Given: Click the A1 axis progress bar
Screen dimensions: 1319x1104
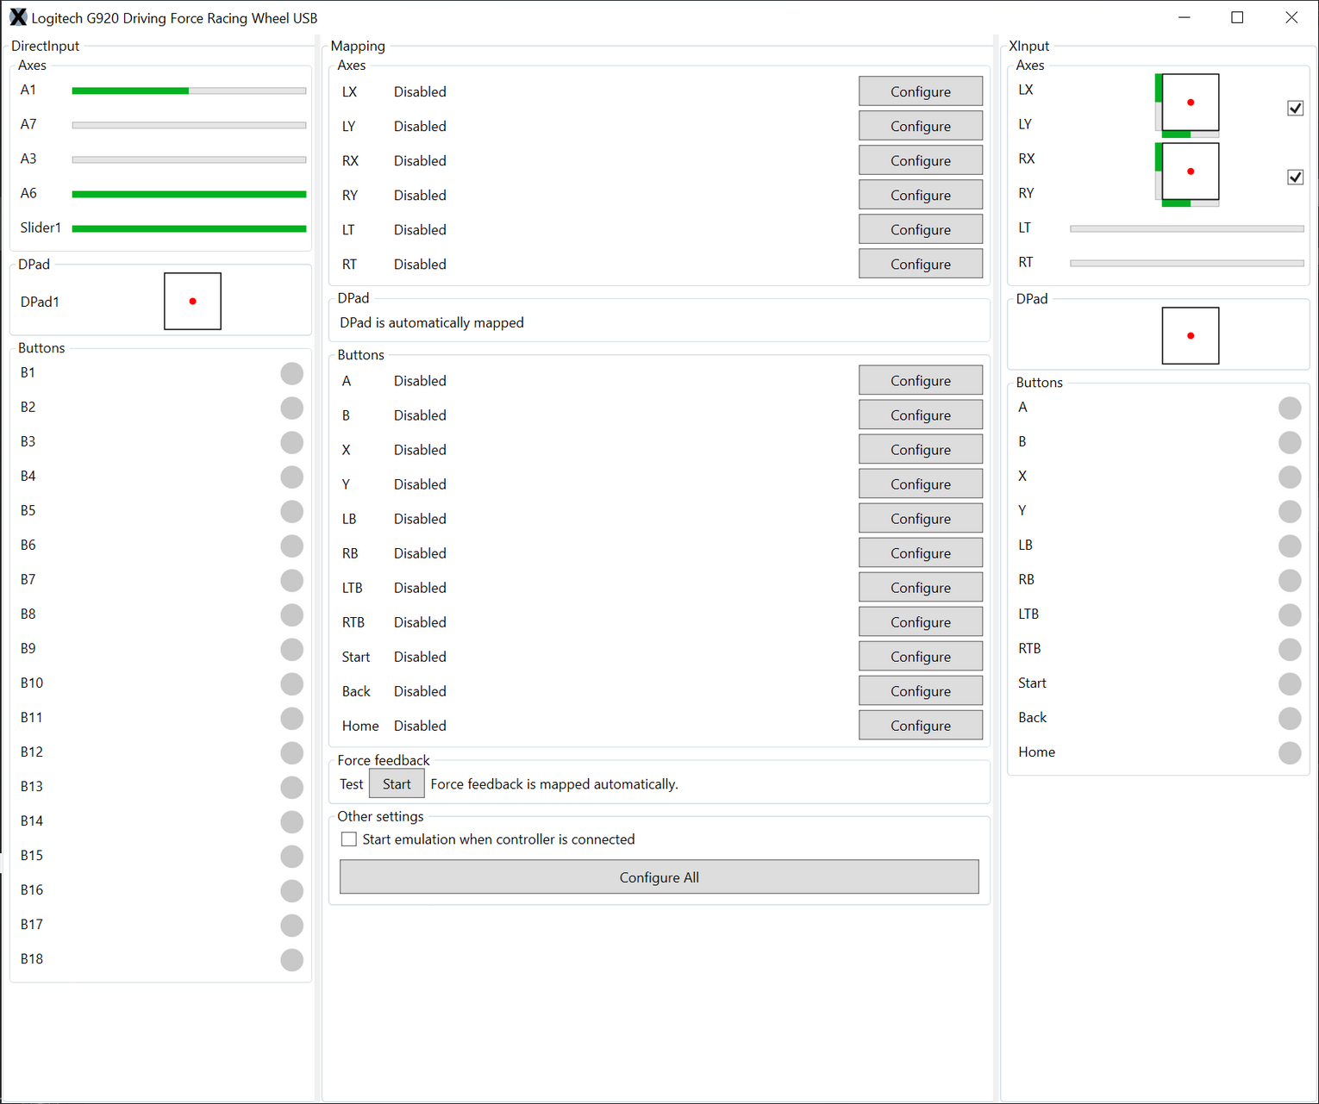Looking at the screenshot, I should coord(189,90).
